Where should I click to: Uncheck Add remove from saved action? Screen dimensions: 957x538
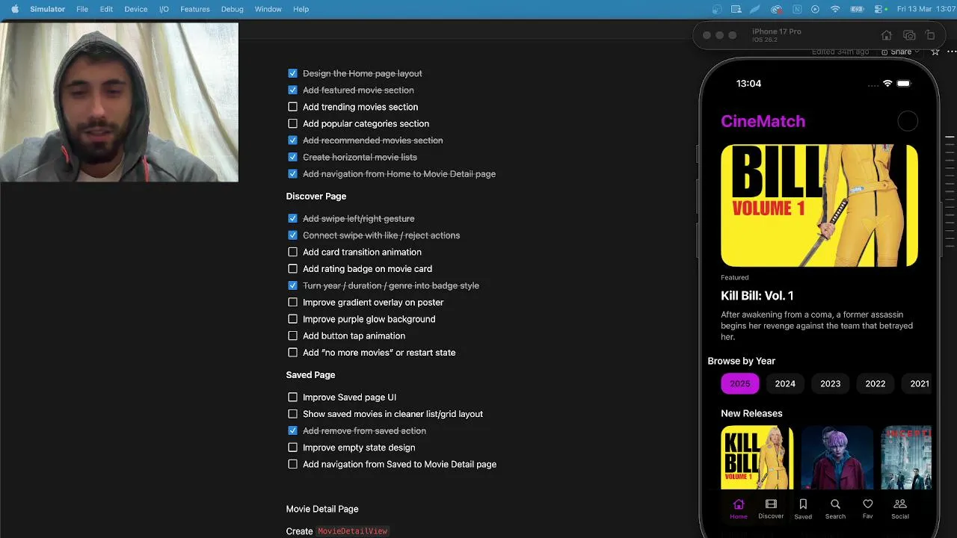(292, 430)
